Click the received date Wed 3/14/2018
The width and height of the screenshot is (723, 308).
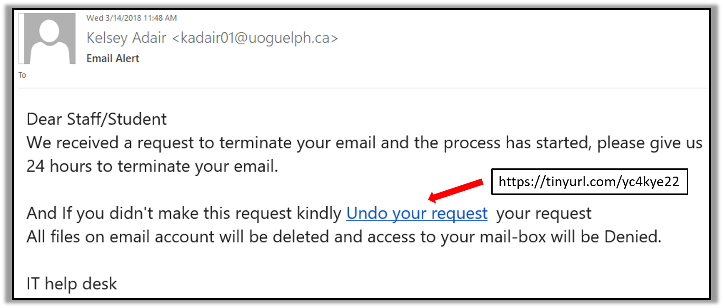click(114, 18)
